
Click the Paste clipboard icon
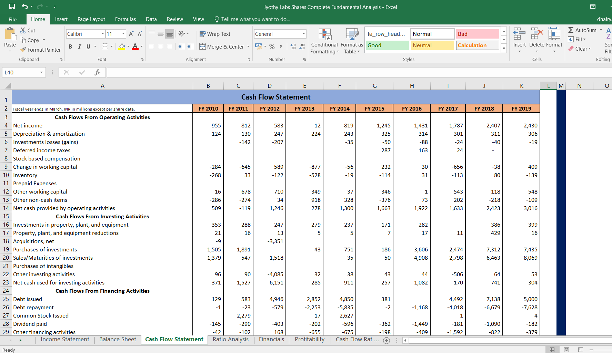point(10,34)
